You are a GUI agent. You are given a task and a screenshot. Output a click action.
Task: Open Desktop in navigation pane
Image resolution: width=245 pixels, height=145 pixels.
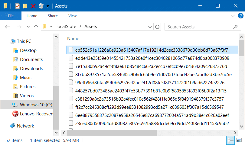28,50
